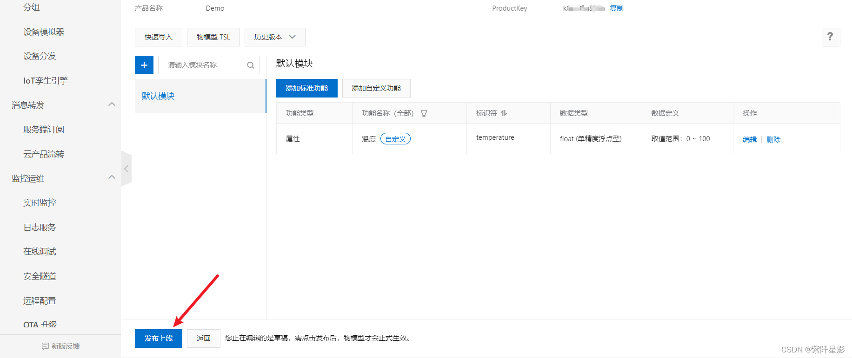Select 服务端订阅 menu item

pyautogui.click(x=44, y=130)
